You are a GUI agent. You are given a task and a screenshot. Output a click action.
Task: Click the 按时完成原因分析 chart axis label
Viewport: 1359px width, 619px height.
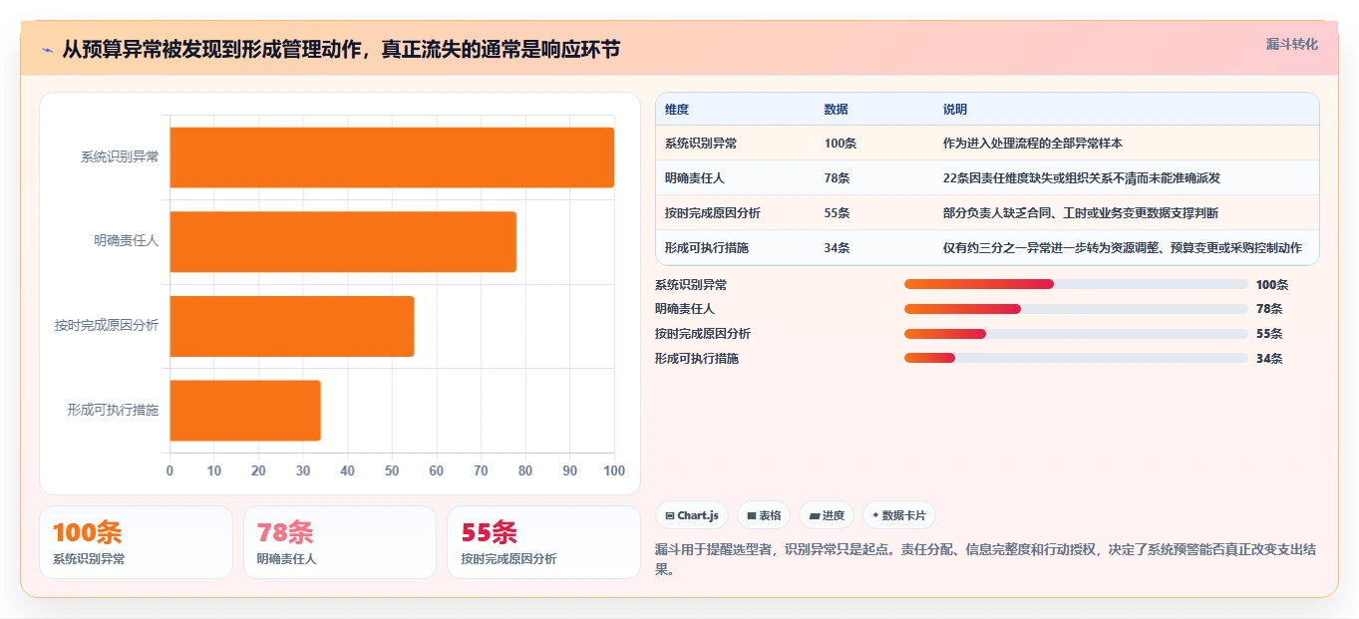pyautogui.click(x=107, y=325)
